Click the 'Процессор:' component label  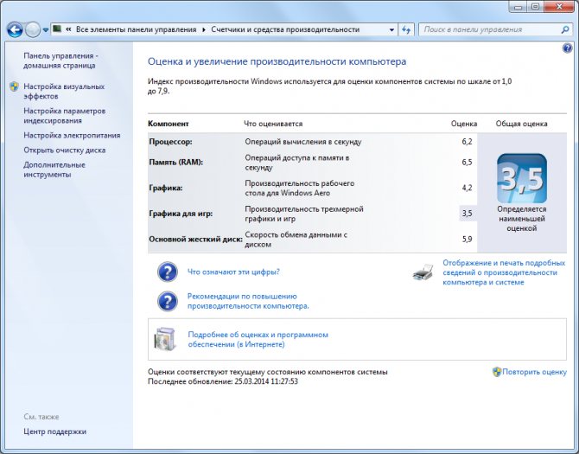[170, 142]
